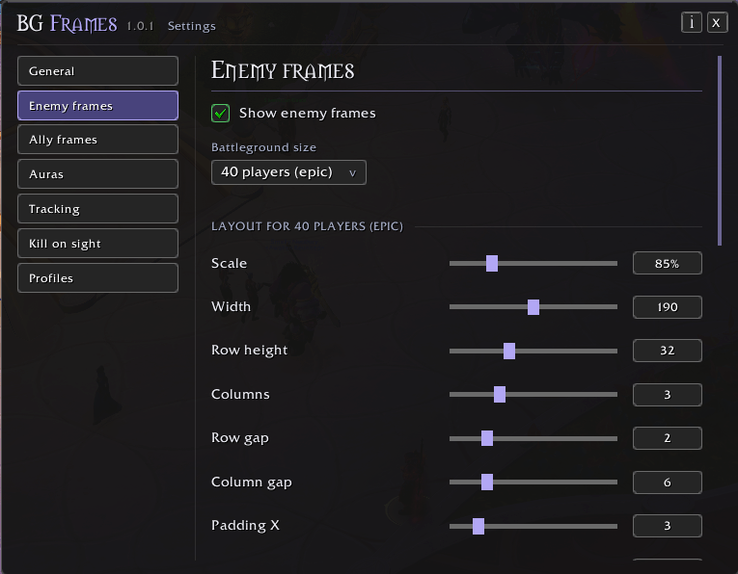Click the Row height value field showing 32
The height and width of the screenshot is (574, 738).
tap(668, 351)
